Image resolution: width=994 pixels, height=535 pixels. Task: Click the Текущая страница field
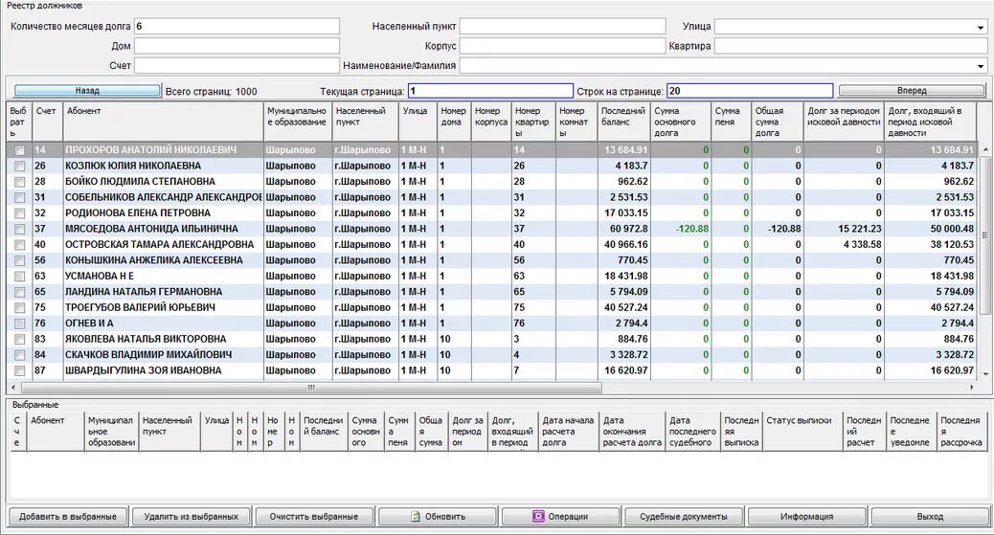(489, 91)
